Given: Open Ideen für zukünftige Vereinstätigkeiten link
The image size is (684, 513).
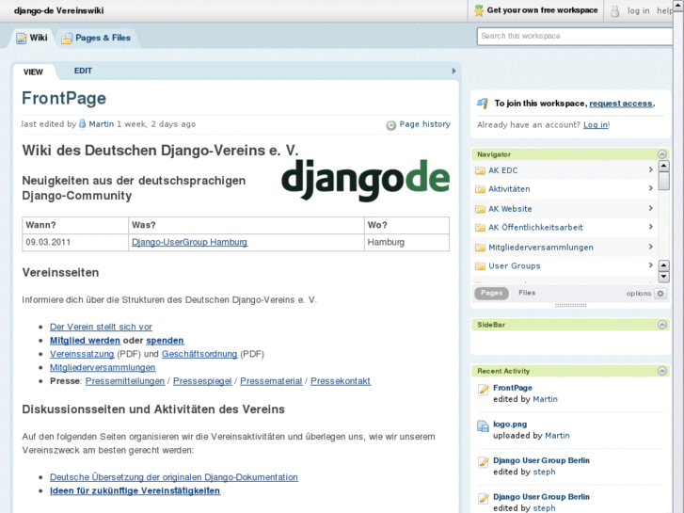Looking at the screenshot, I should coord(135,490).
